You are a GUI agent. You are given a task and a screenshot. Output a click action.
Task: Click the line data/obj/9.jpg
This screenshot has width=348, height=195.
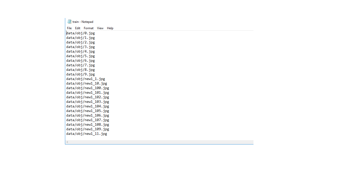tap(81, 74)
